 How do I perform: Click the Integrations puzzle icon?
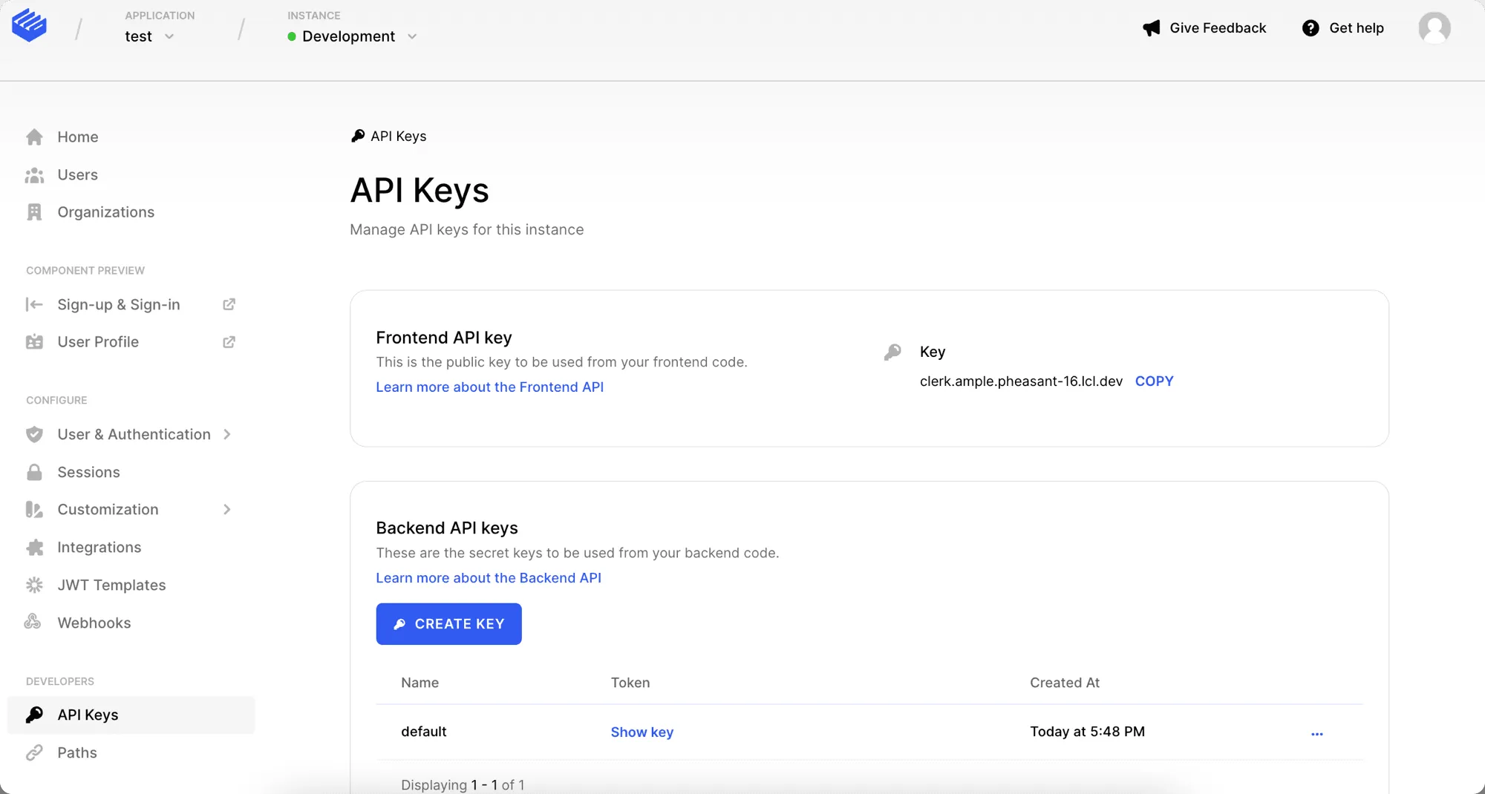(34, 548)
